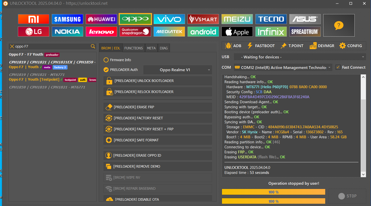The image size is (371, 206).
Task: Select the Firmware Info radio button
Action: click(x=106, y=60)
